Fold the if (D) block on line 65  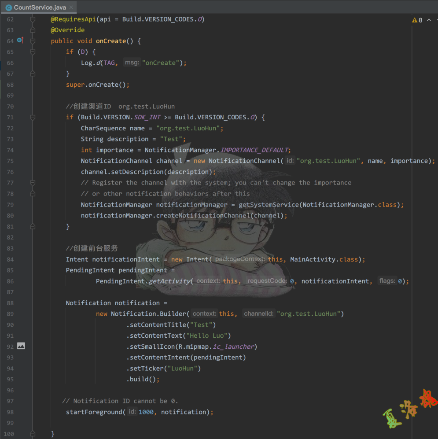pos(33,52)
